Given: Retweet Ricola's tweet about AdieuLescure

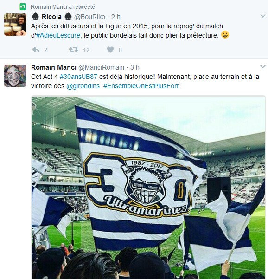Looking at the screenshot, I should pyautogui.click(x=73, y=50).
